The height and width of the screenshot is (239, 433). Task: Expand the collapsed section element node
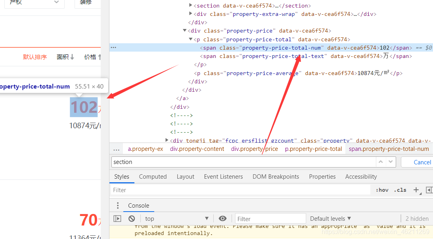(190, 5)
